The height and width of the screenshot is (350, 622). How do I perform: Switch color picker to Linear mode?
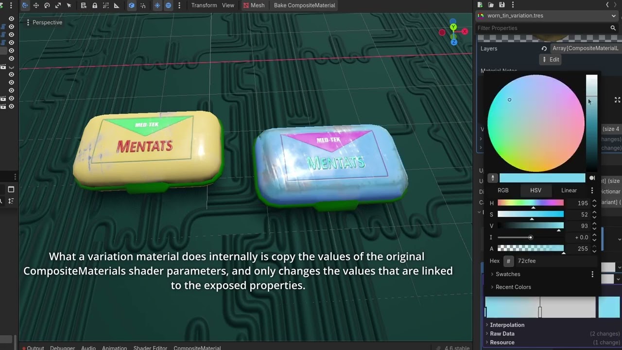pos(569,191)
